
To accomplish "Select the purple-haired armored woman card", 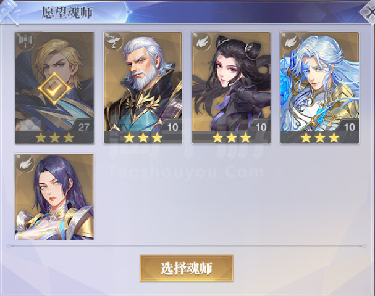I will (x=54, y=197).
